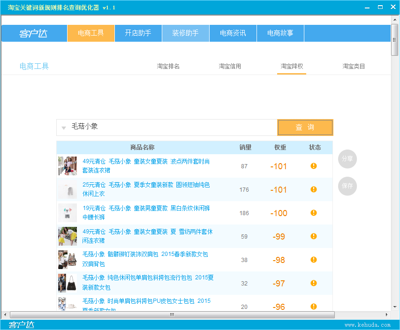The height and width of the screenshot is (330, 400).
Task: Maximize the application window
Action: (380, 7)
